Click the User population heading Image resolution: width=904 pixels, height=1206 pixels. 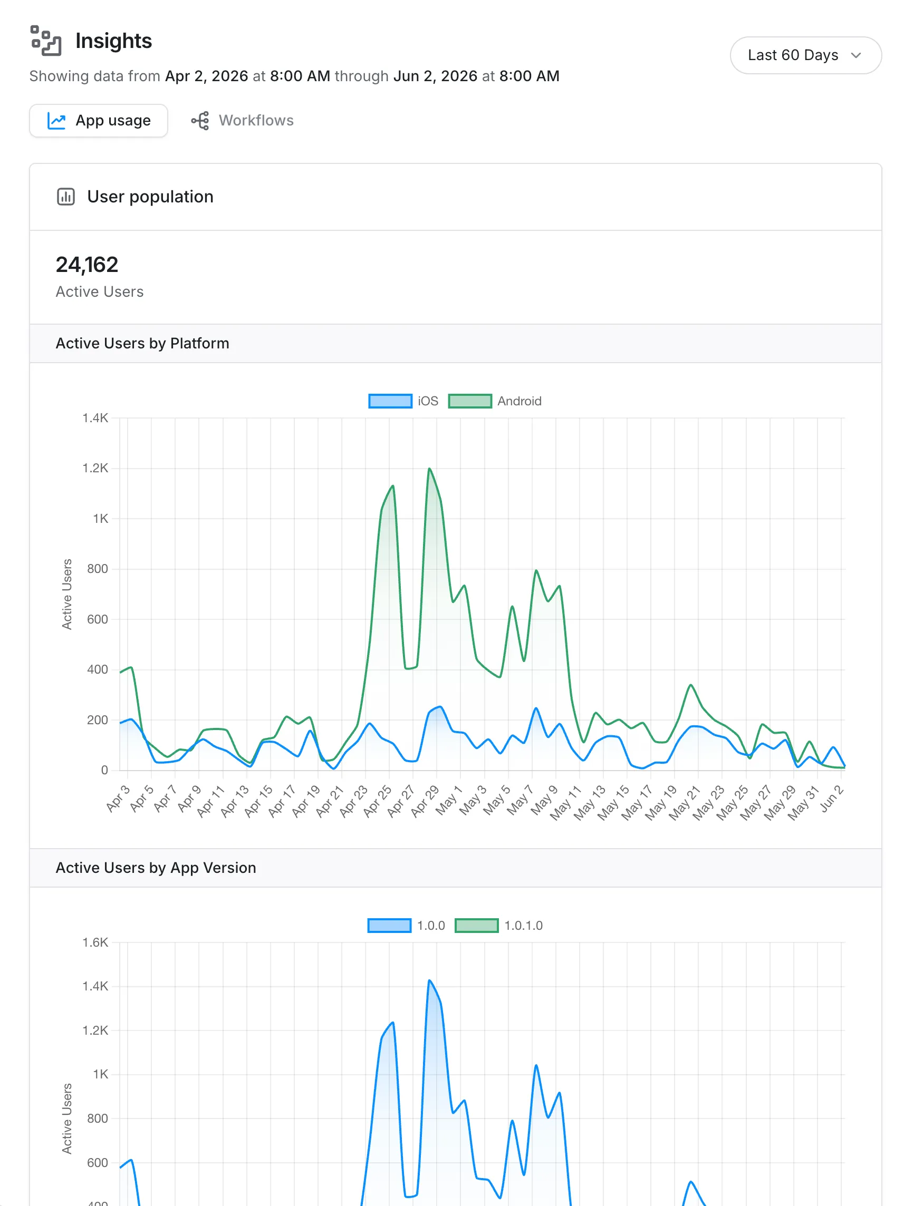tap(150, 196)
